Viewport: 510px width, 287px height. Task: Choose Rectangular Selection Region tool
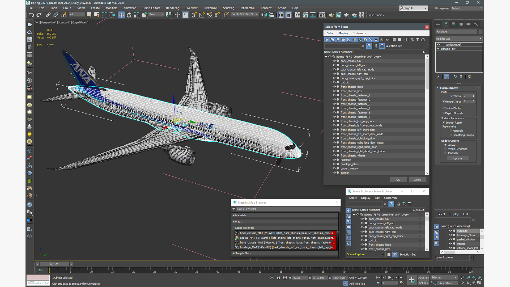104,15
